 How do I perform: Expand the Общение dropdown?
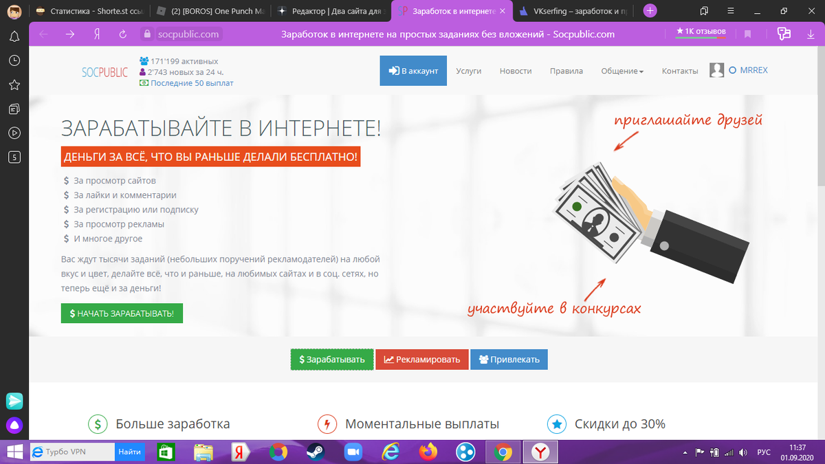(x=622, y=71)
